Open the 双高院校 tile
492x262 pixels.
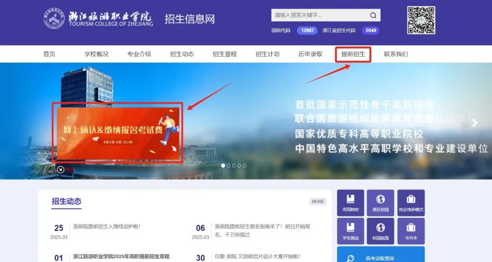(350, 203)
